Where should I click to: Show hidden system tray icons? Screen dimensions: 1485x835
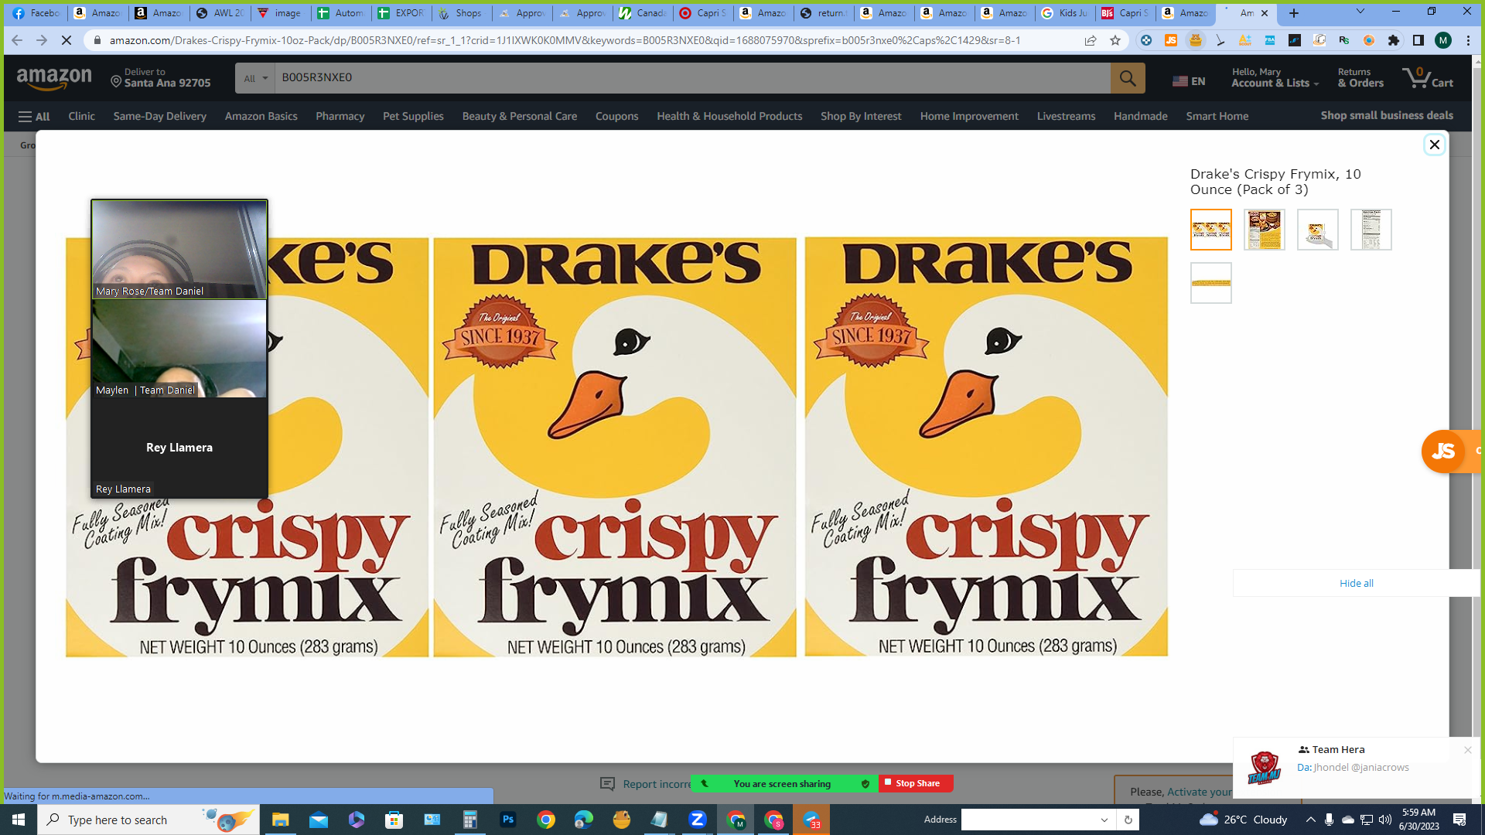click(x=1310, y=820)
